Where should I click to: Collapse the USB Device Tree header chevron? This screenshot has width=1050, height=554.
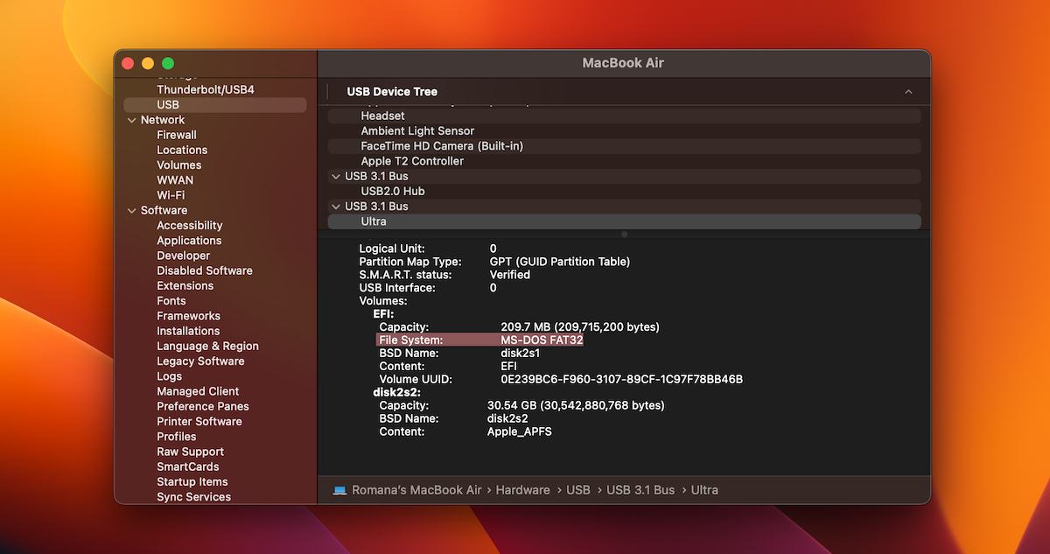click(x=908, y=92)
